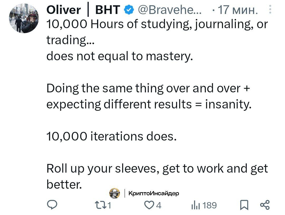Click the КриптоИнсайдер watermark text

[154, 193]
